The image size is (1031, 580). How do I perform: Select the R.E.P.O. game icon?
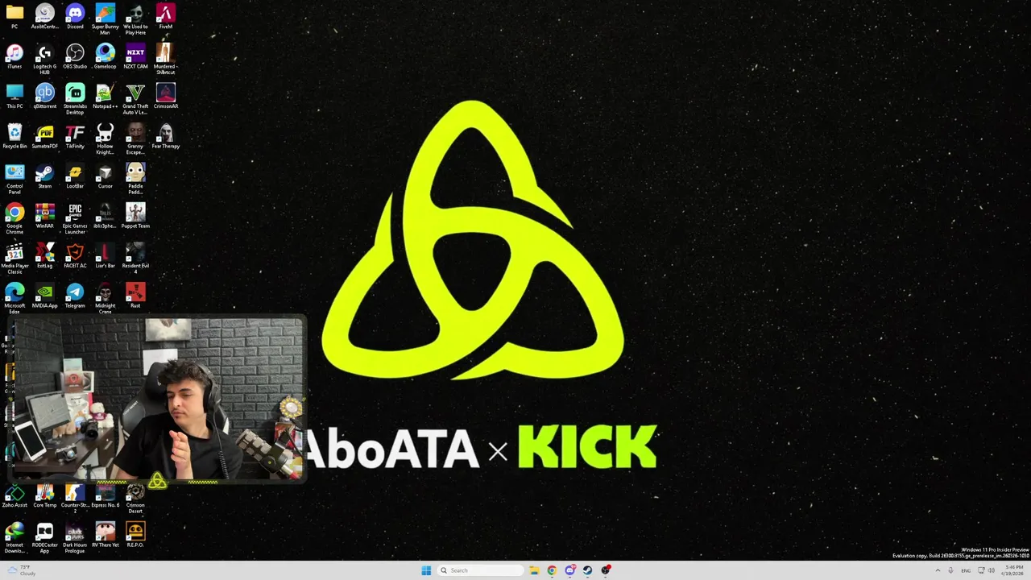point(135,535)
